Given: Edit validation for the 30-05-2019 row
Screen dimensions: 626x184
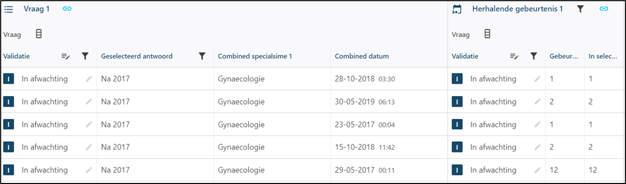Looking at the screenshot, I should 89,102.
